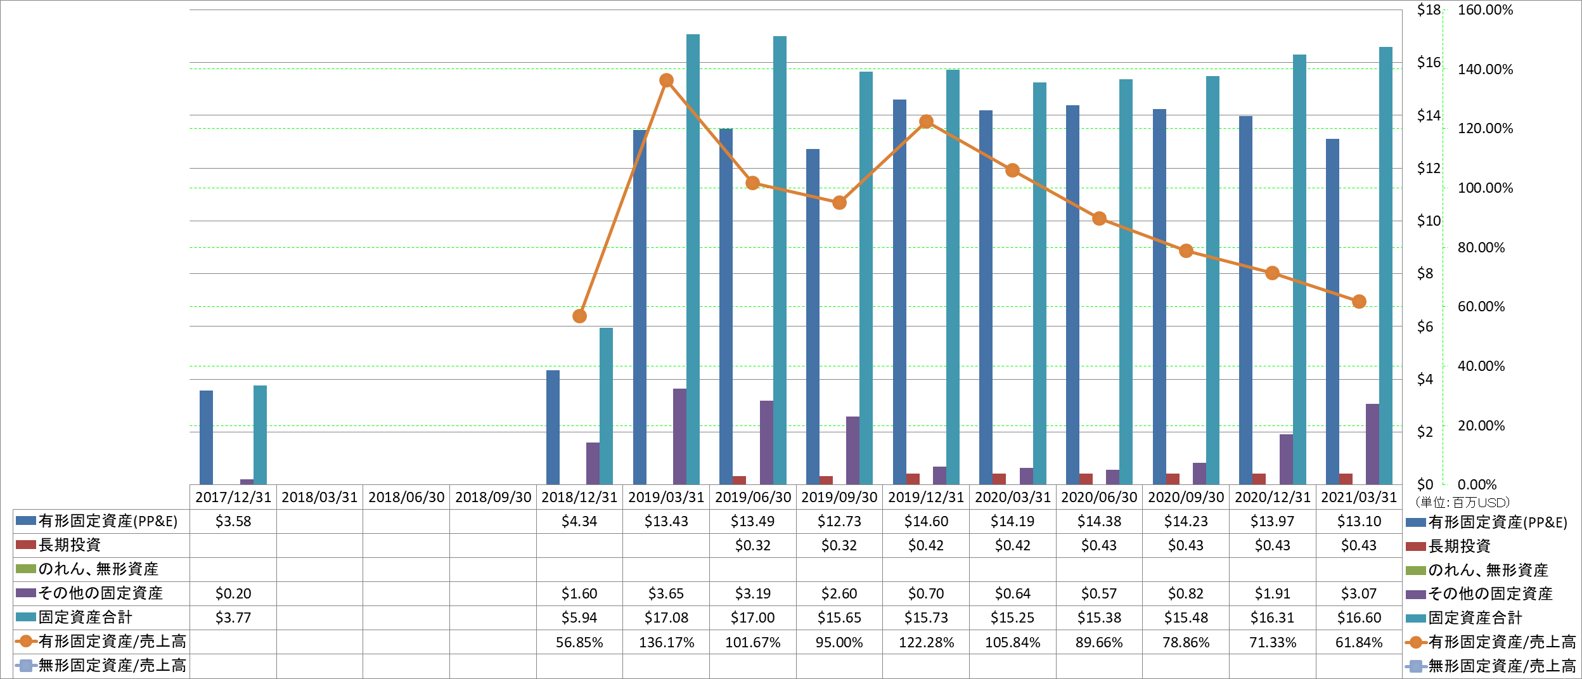
Task: Click the '$17.08' total fixed assets cell
Action: click(666, 618)
